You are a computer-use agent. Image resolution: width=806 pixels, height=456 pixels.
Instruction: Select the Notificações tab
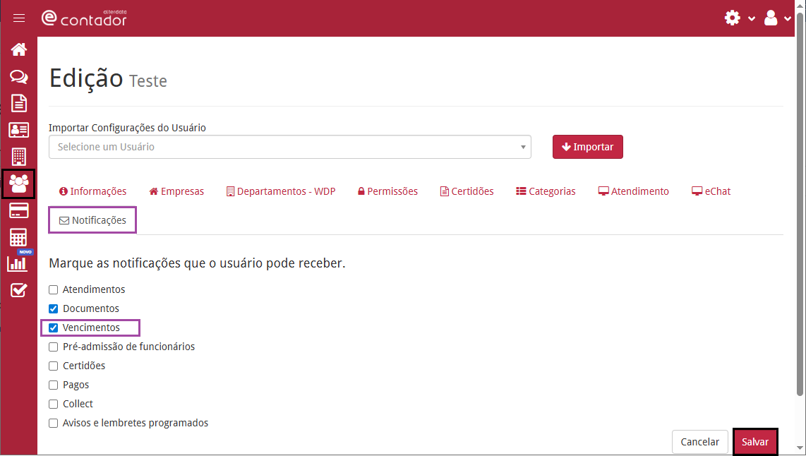coord(92,220)
